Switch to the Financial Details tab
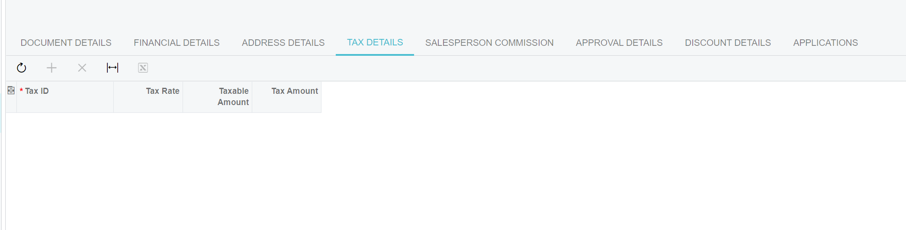Screen dimensions: 906x230 177,43
